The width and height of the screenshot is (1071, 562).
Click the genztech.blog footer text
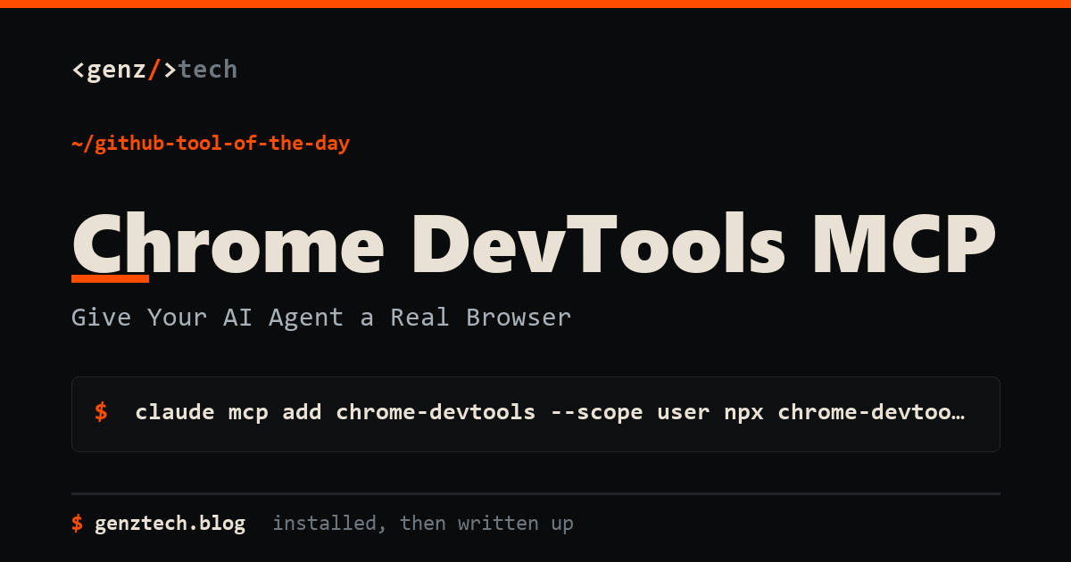pos(170,524)
